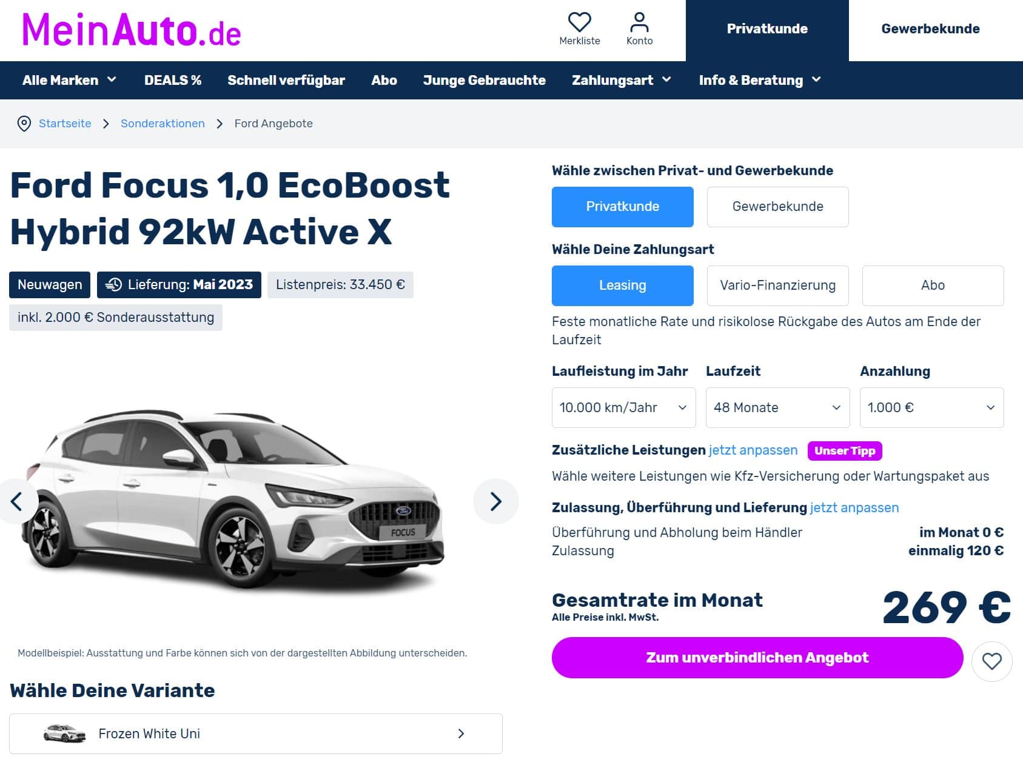Image resolution: width=1023 pixels, height=768 pixels.
Task: Open Junge Gebrauchte menu item
Action: [485, 80]
